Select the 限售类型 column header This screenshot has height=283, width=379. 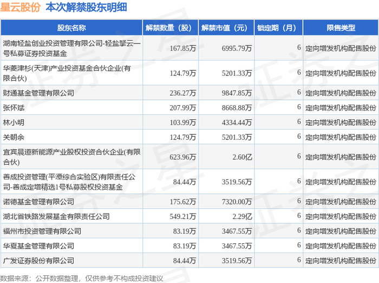tap(341, 28)
